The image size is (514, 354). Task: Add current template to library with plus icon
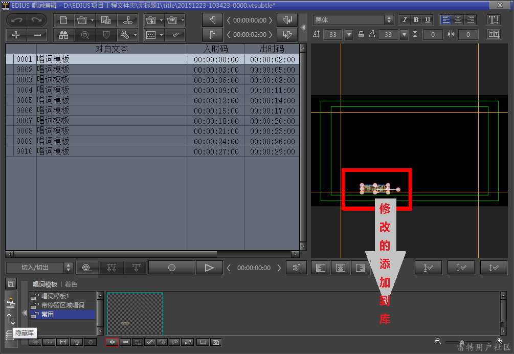coord(112,342)
